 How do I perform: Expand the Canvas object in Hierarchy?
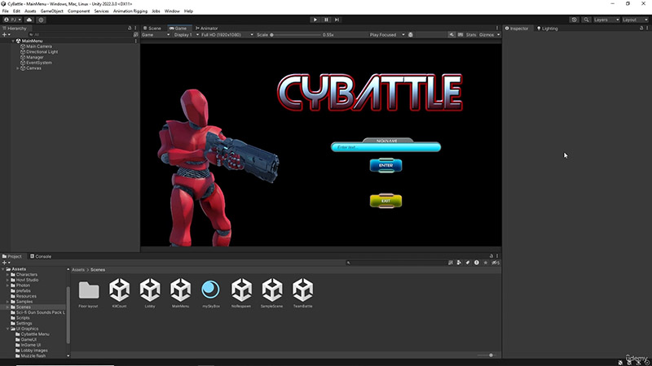click(x=18, y=68)
